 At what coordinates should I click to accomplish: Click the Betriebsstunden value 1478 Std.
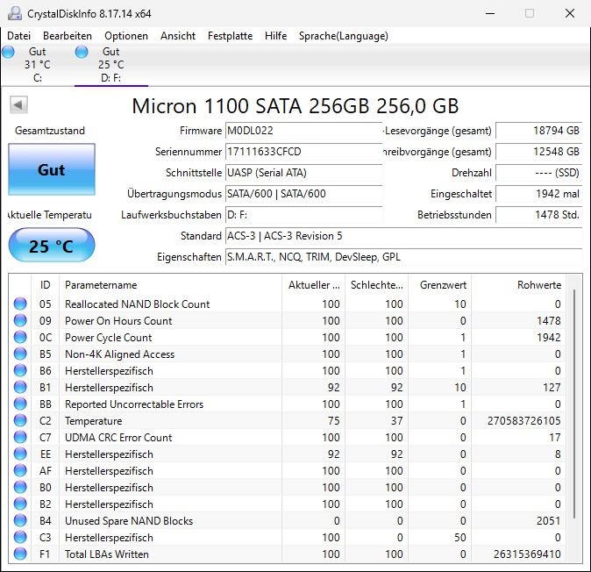click(539, 215)
